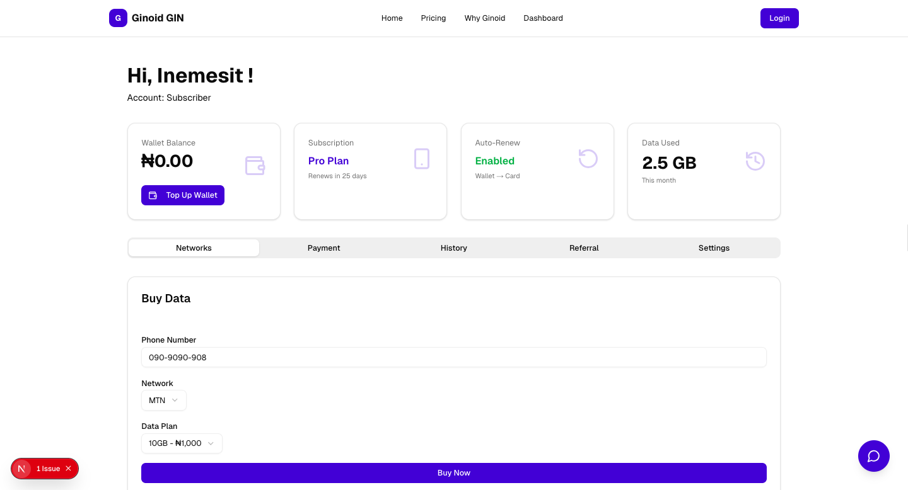
Task: Open the Data Plan 10GB dropdown
Action: tap(182, 443)
